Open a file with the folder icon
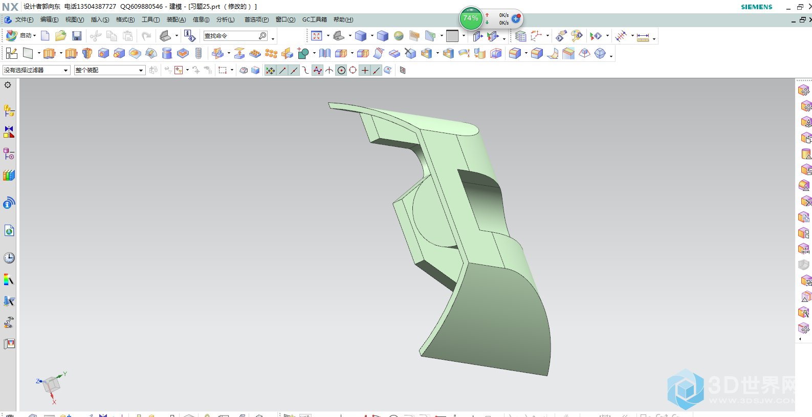Viewport: 812px width, 417px height. [x=61, y=36]
